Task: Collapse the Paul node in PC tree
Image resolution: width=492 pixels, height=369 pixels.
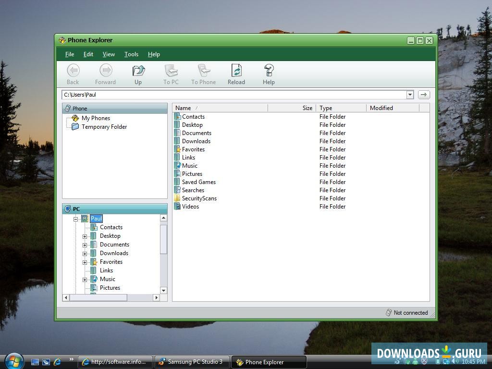Action: coord(75,219)
